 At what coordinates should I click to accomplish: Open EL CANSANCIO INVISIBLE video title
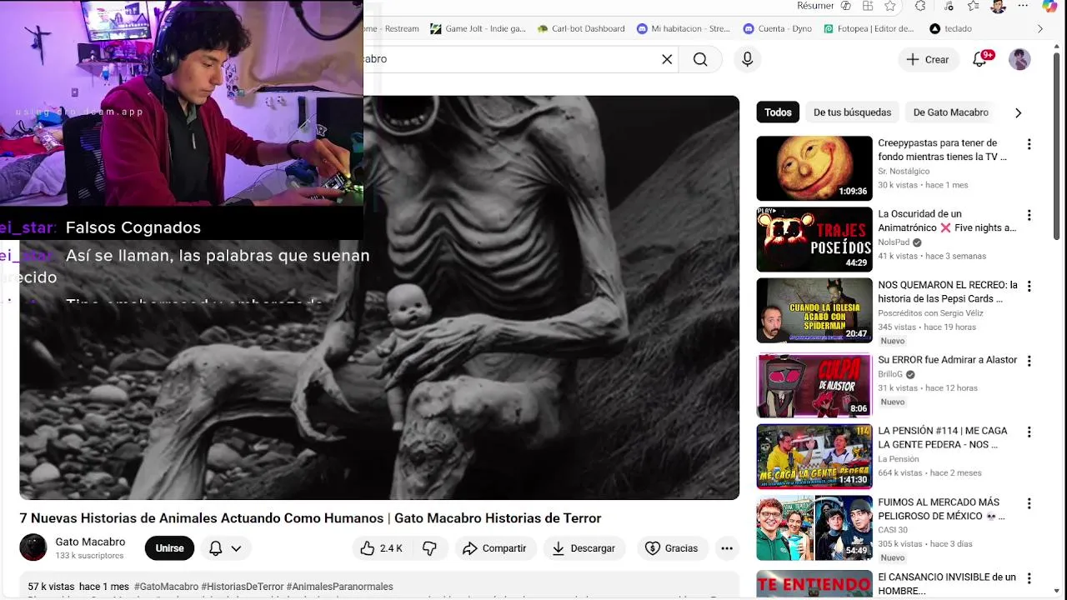coord(947,583)
